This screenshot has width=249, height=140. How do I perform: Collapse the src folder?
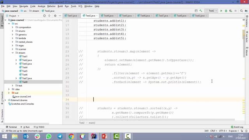coord(9,24)
